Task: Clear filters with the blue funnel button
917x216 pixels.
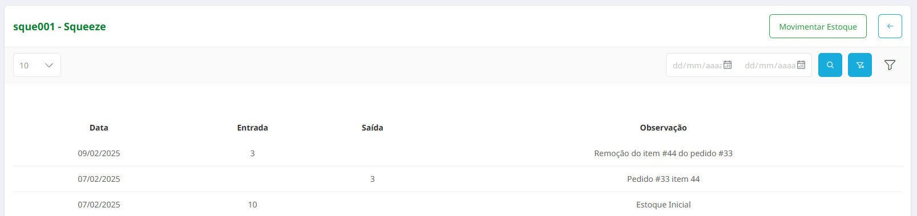Action: [x=859, y=65]
